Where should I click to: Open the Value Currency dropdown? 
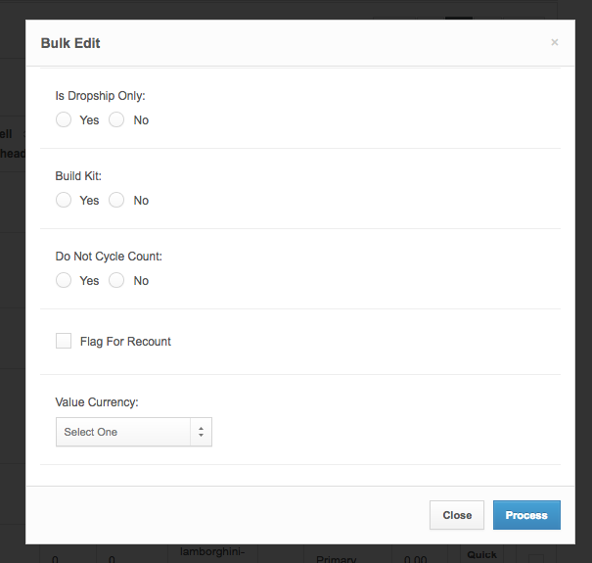(x=133, y=432)
